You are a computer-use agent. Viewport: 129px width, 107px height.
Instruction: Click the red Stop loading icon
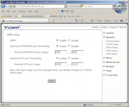click(78, 6)
